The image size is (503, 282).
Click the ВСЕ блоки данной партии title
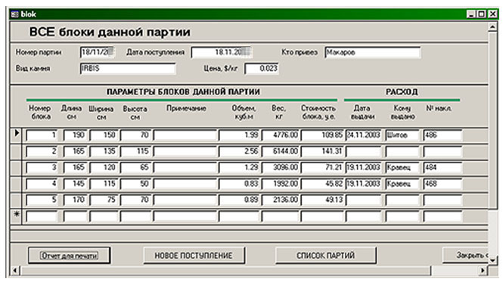pos(110,32)
